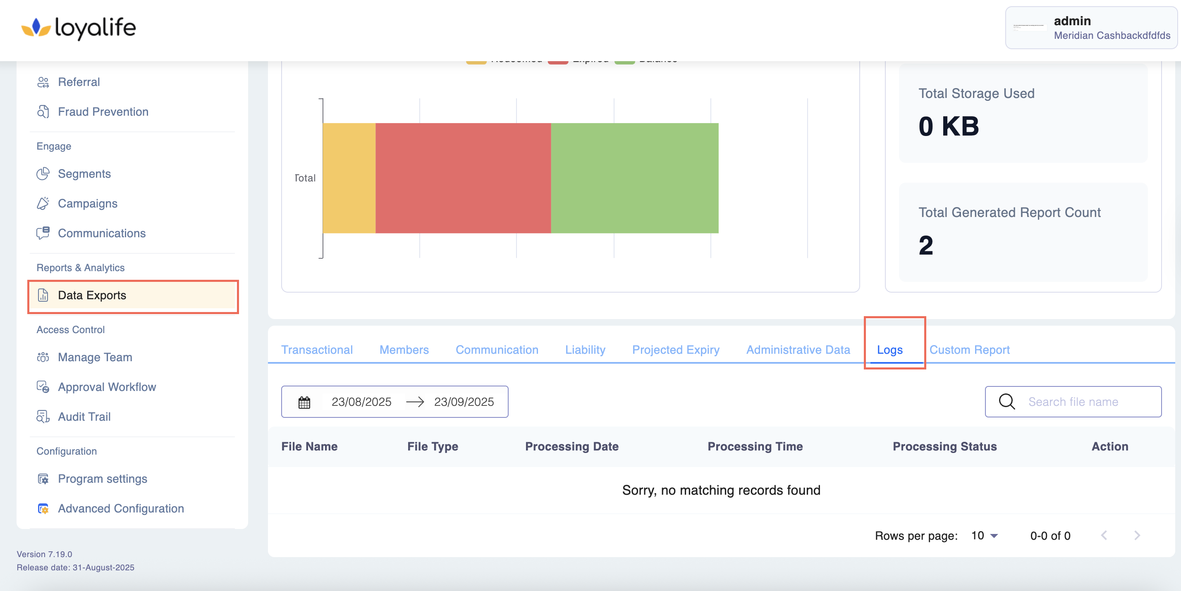Click the Segments pie icon
This screenshot has height=591, width=1181.
(x=43, y=174)
